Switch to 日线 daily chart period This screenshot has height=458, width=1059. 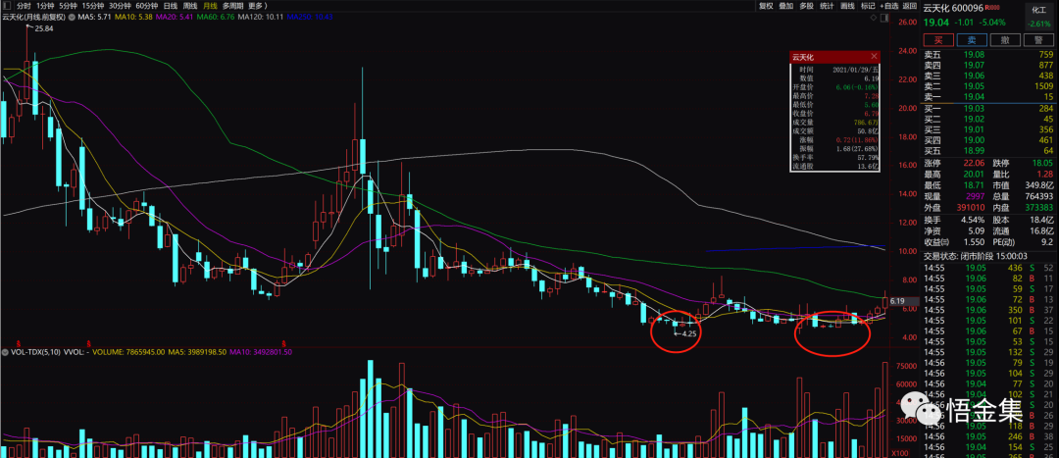click(x=170, y=5)
